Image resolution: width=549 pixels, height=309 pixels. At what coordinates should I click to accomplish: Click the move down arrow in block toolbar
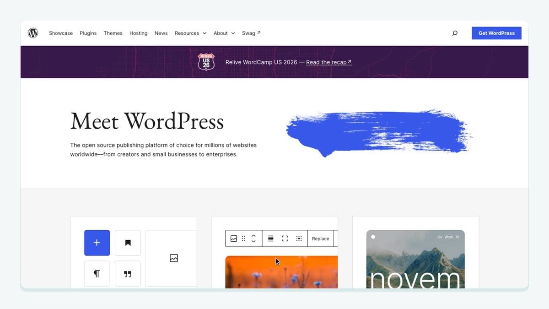click(x=253, y=241)
